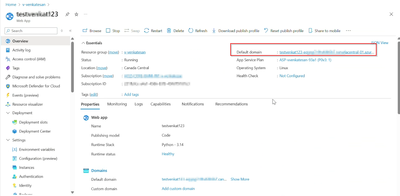Open the ASP-vvenkatesan-93a1 App Service Plan link
400x196 pixels.
305,60
